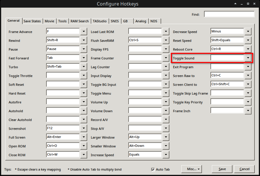
Task: Click the roll-up arrow in the title bar
Action: [x=235, y=4]
